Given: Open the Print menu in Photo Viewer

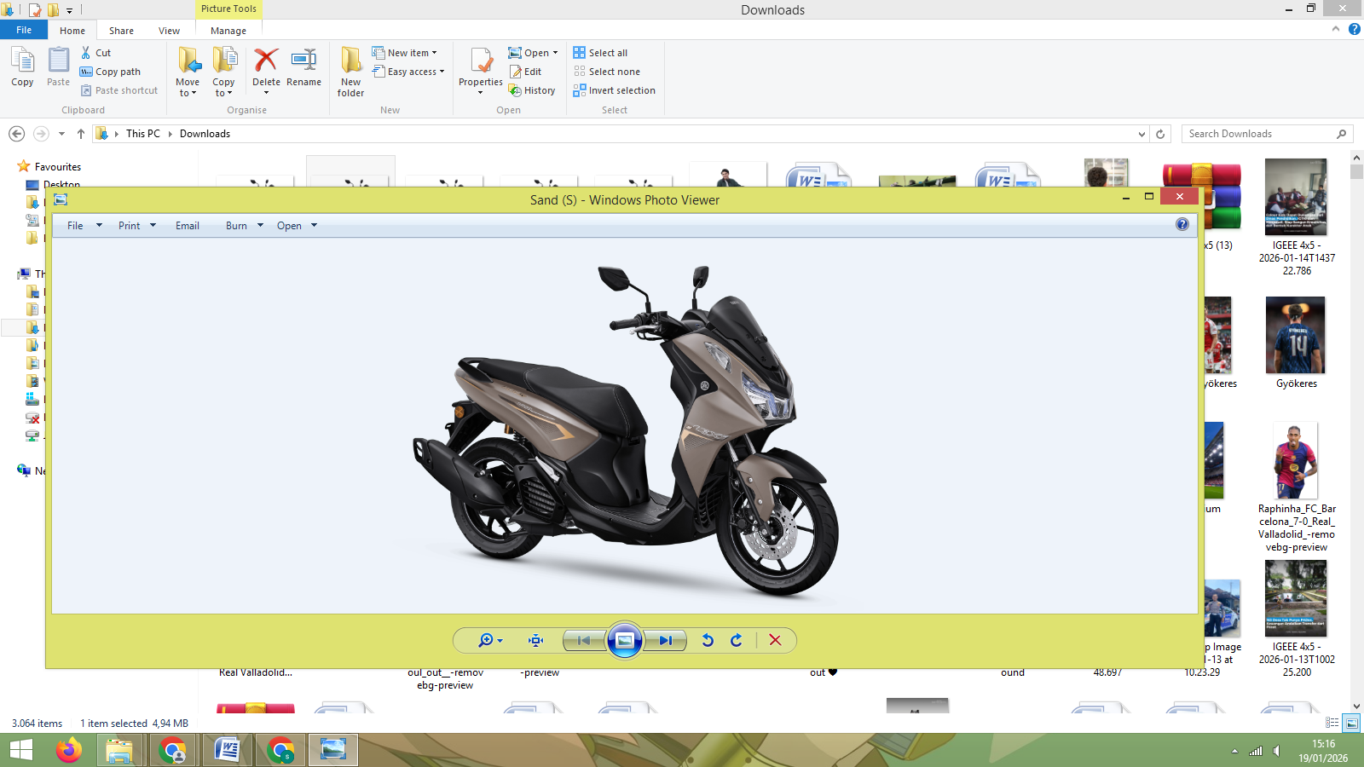Looking at the screenshot, I should click(x=137, y=226).
